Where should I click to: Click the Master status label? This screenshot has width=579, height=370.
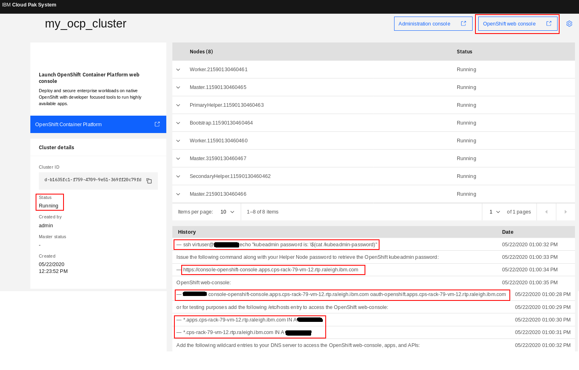click(52, 237)
